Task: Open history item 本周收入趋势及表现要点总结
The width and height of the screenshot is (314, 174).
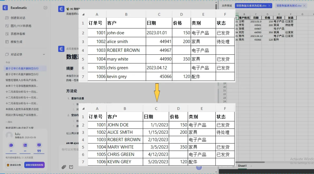Action: [x=22, y=109]
